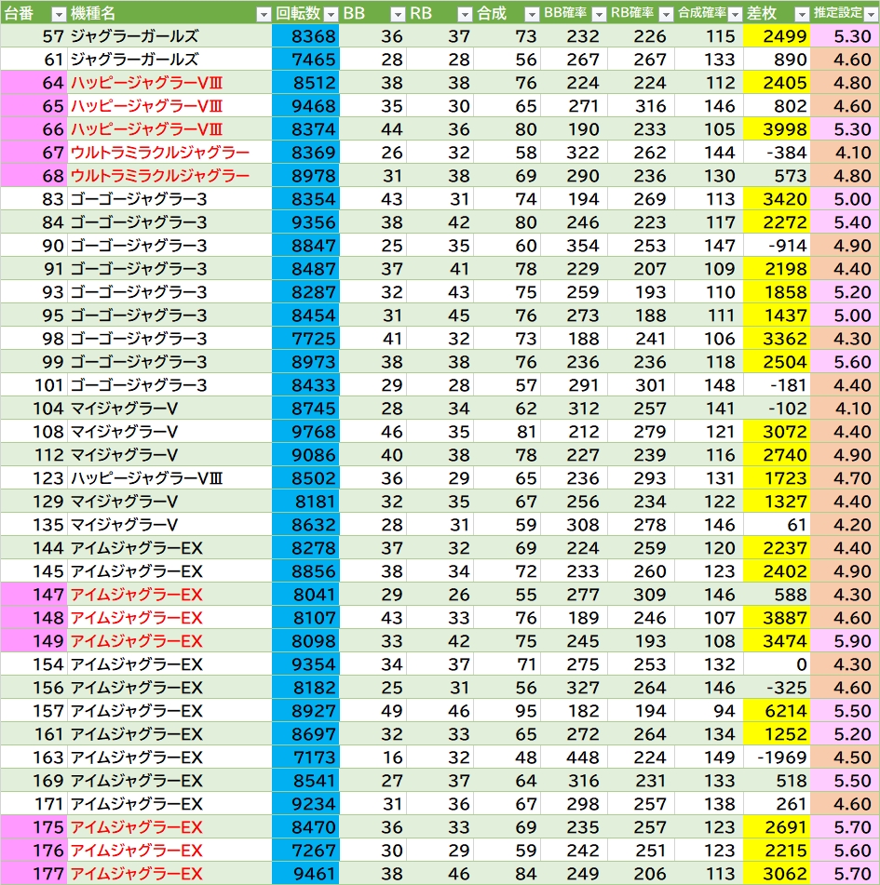Click the blue 回転数 cell 9768
This screenshot has width=880, height=885.
click(305, 432)
